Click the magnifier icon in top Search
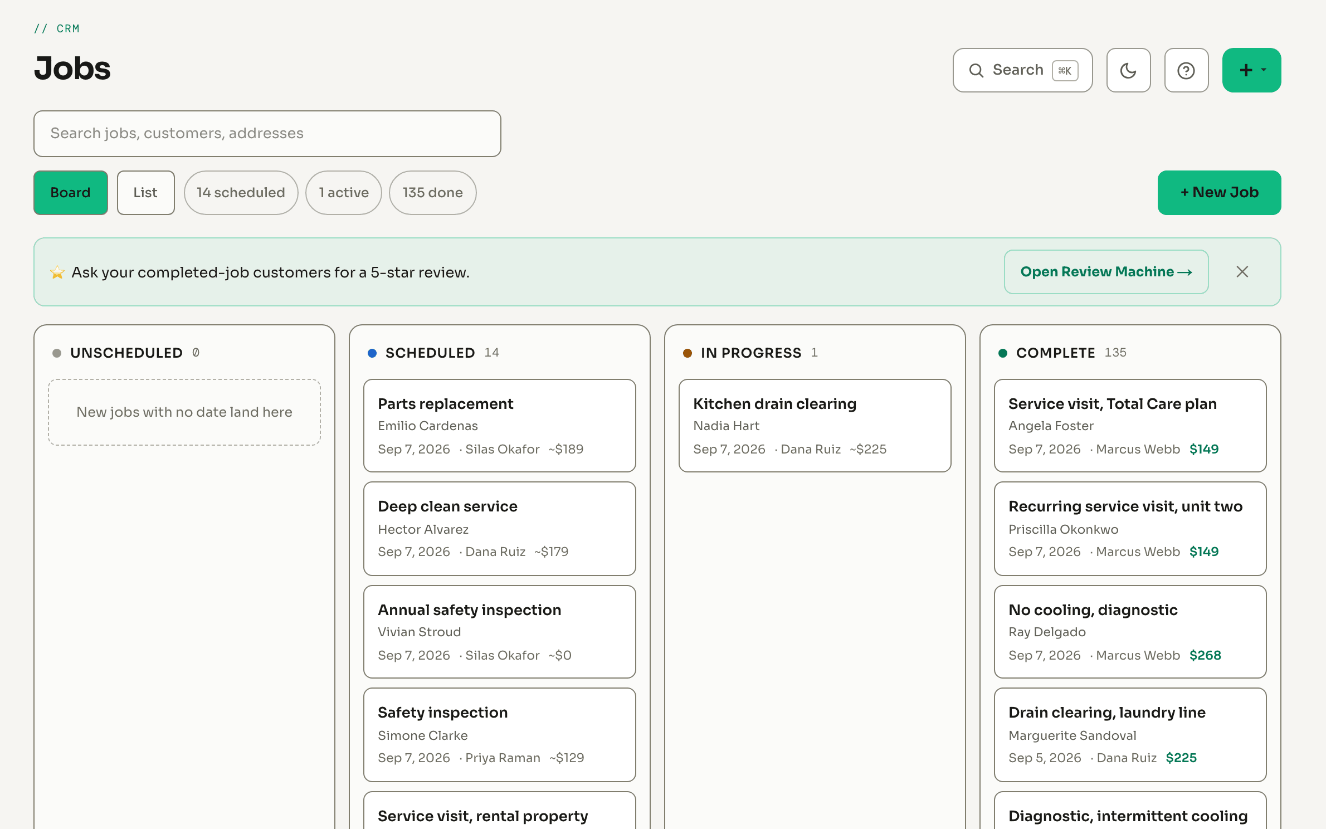The width and height of the screenshot is (1326, 829). tap(976, 70)
